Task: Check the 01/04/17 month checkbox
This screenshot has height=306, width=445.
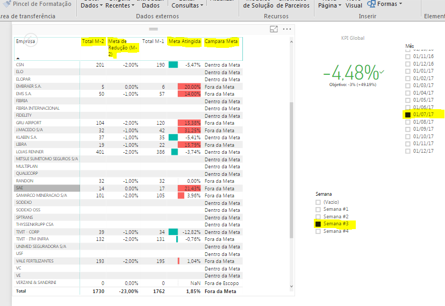Action: tap(408, 93)
